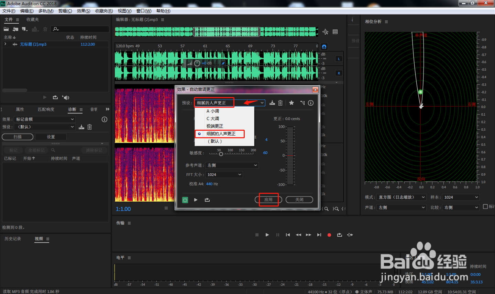The image size is (495, 294).
Task: Click the move-to-next icon in the Transport panel
Action: click(x=319, y=235)
